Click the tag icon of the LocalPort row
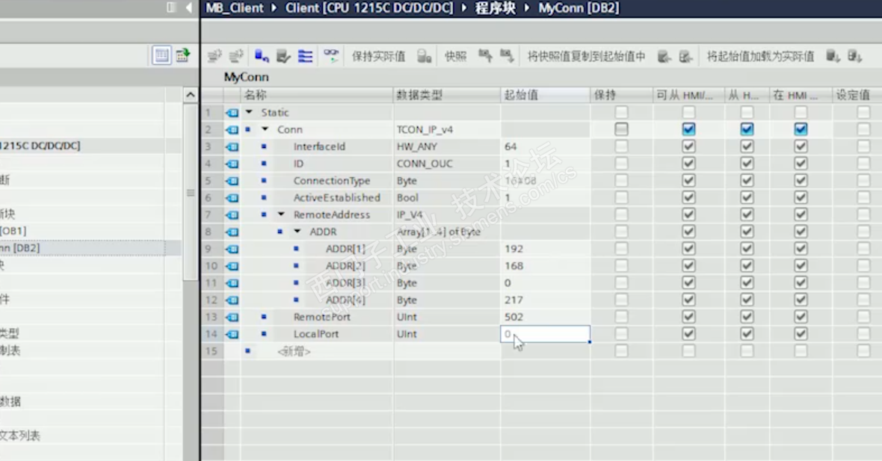This screenshot has width=882, height=461. [x=232, y=334]
